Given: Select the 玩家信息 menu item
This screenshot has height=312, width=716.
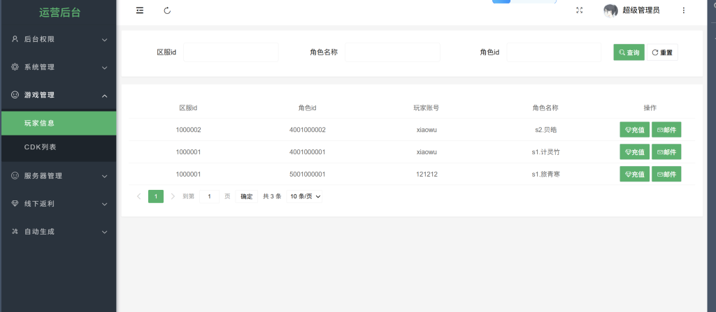Looking at the screenshot, I should [x=40, y=123].
